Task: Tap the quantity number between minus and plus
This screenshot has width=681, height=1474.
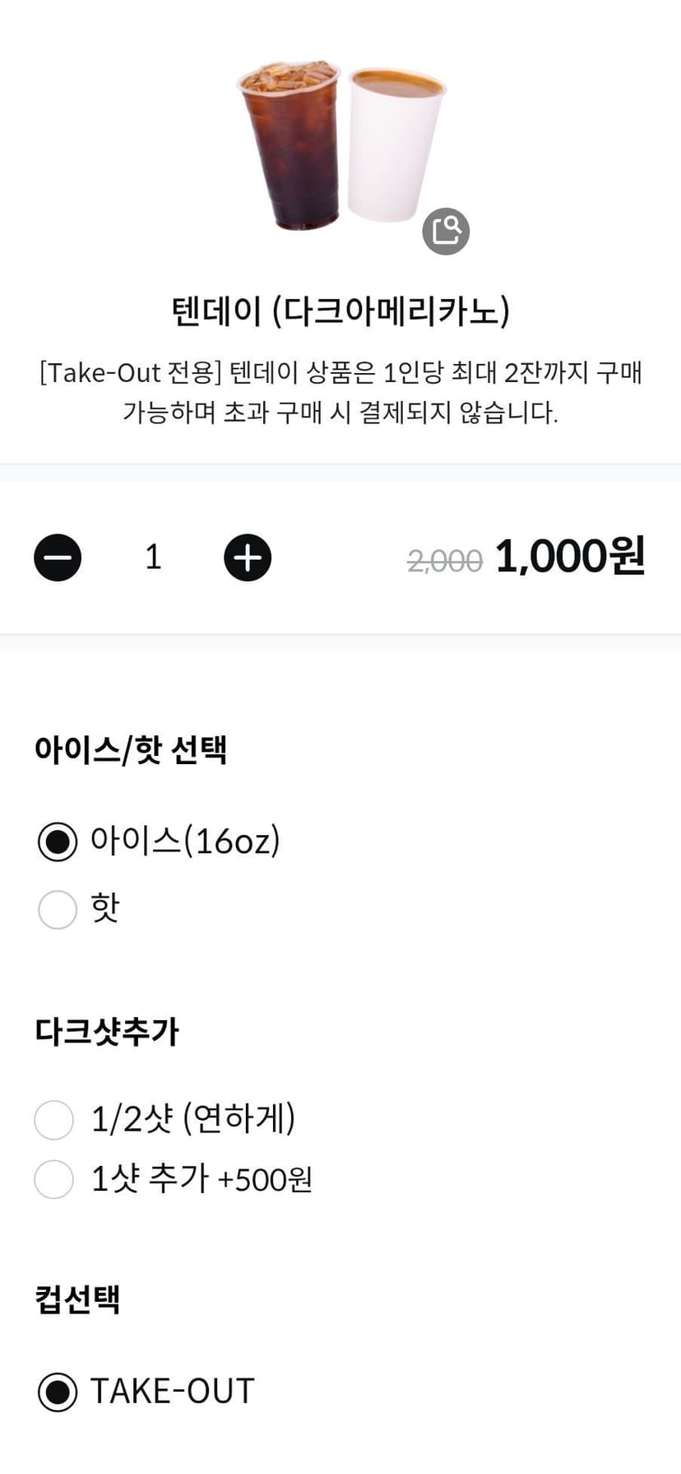Action: (153, 557)
